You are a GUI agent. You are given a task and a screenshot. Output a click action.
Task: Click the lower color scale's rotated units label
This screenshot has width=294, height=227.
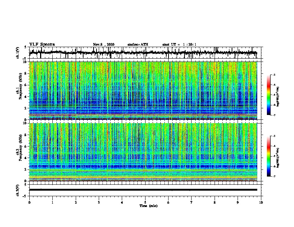(x=278, y=158)
